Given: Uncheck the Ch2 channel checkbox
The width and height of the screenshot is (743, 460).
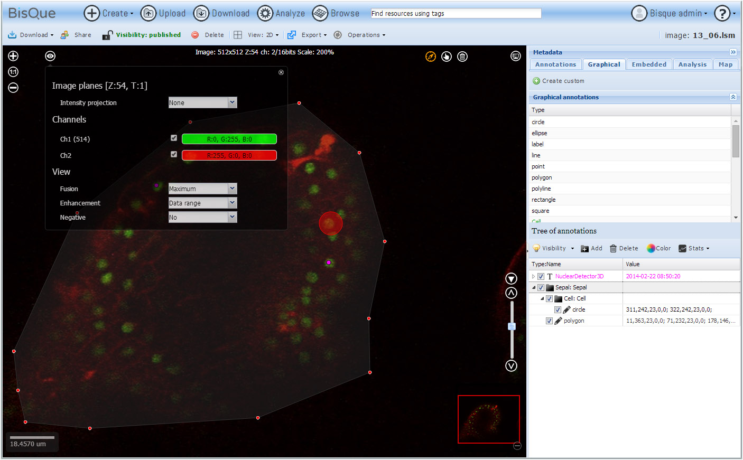Looking at the screenshot, I should pyautogui.click(x=174, y=154).
